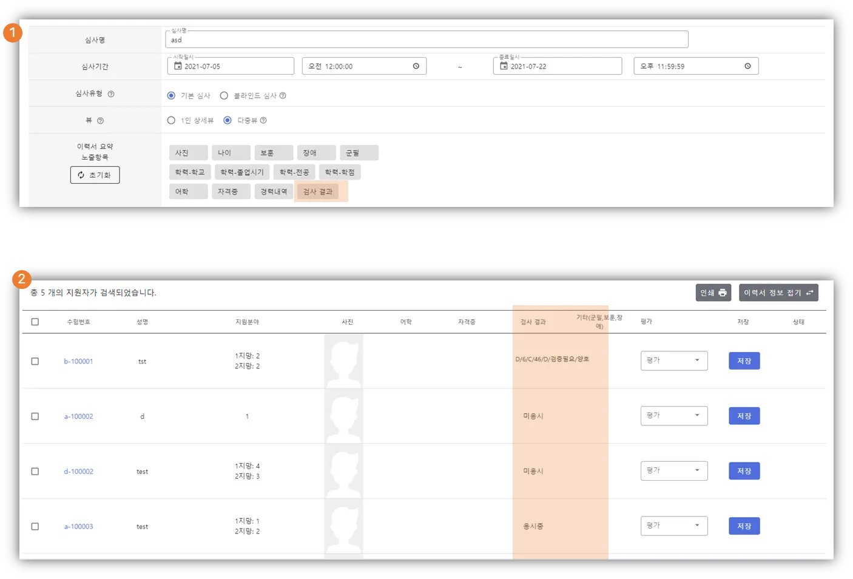Click the profile photo placeholder for b-100001
This screenshot has height=579, width=853.
344,361
